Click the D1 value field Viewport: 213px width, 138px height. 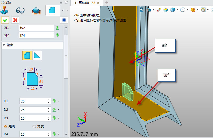pos(34,101)
